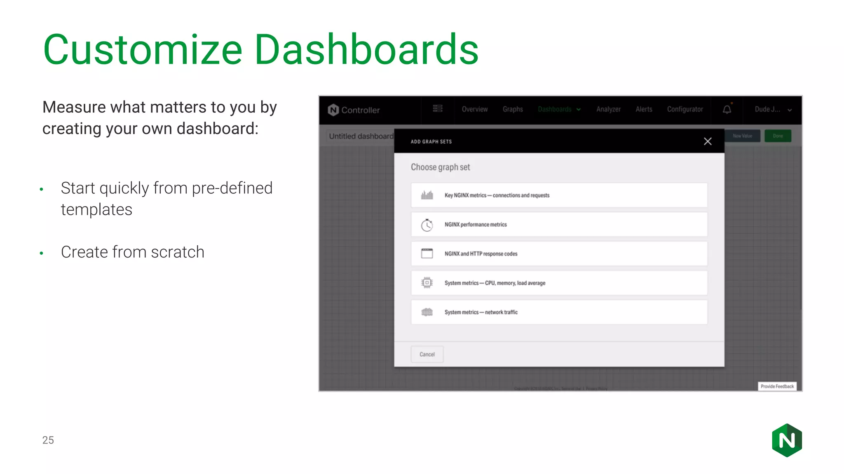Click the bar chart icon for Key NGINX metrics
This screenshot has width=844, height=474.
tap(427, 195)
